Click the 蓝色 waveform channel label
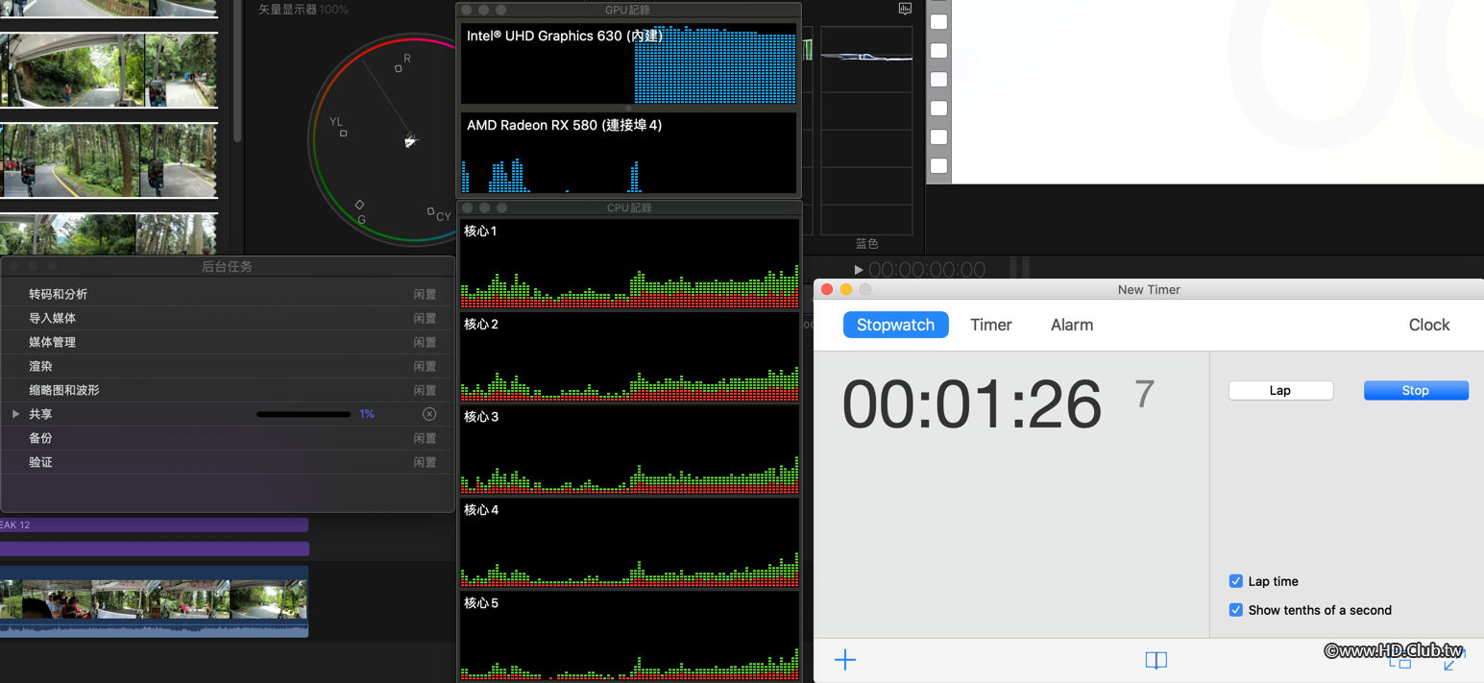Screen dimensions: 1484x683 tap(866, 244)
